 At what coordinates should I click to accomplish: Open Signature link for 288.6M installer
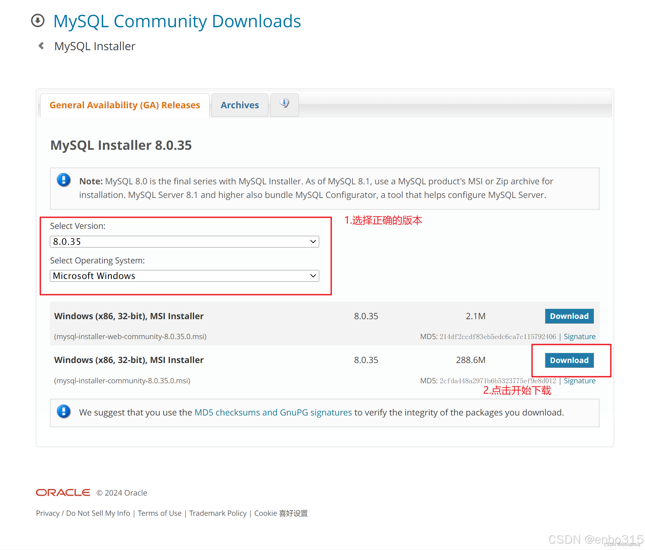[579, 381]
